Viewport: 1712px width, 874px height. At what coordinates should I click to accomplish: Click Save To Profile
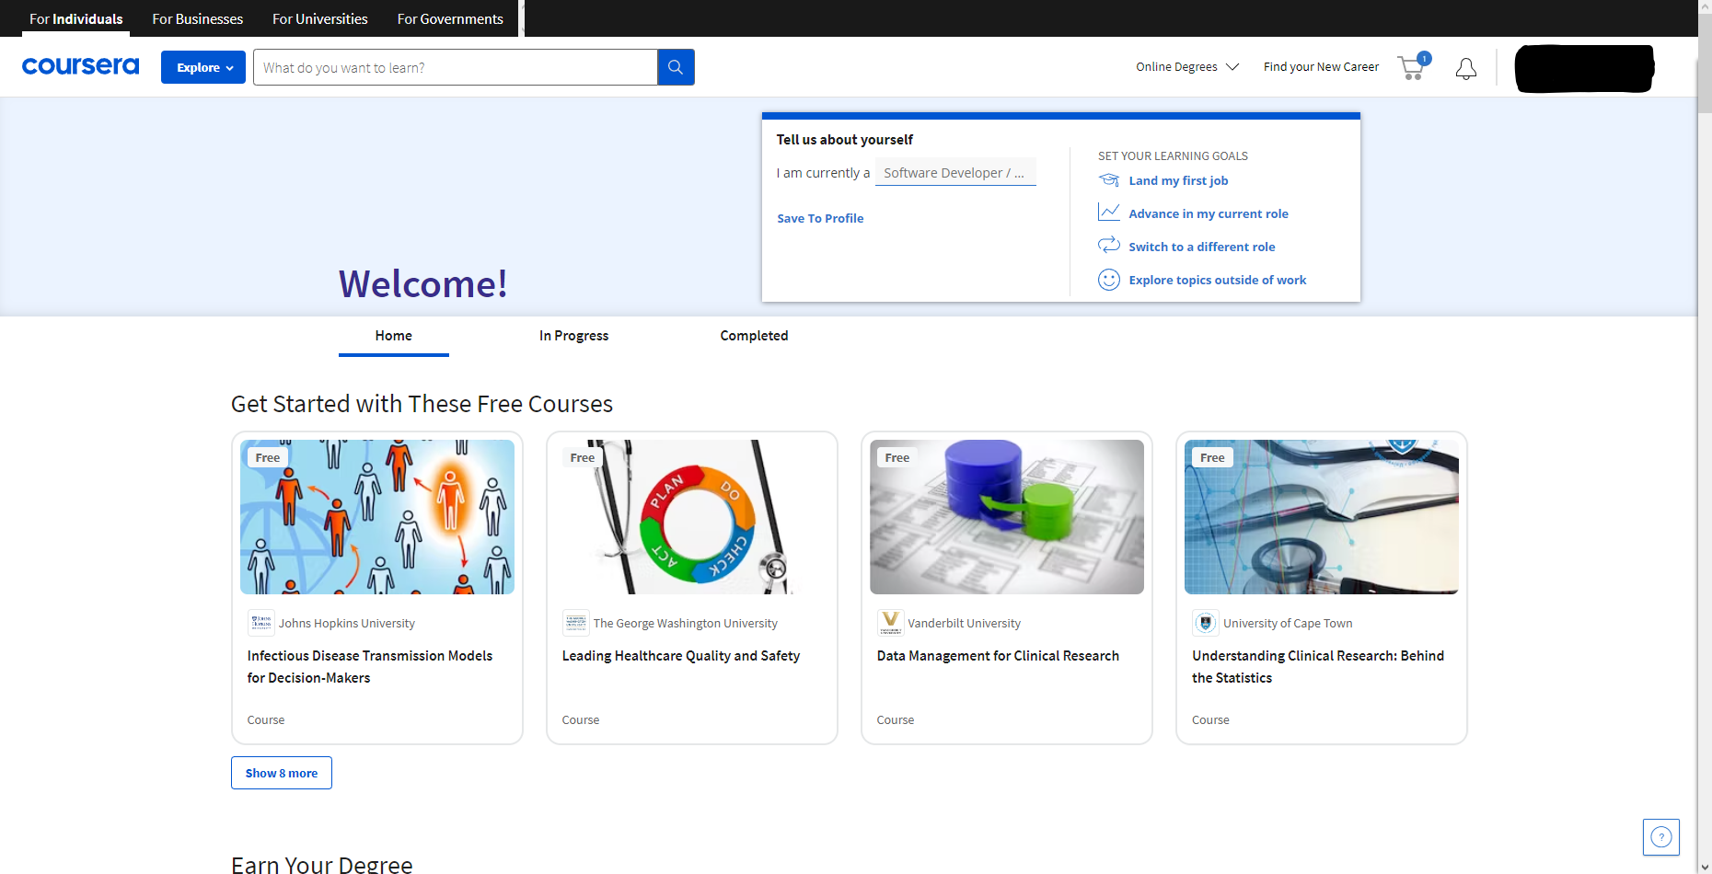[820, 218]
